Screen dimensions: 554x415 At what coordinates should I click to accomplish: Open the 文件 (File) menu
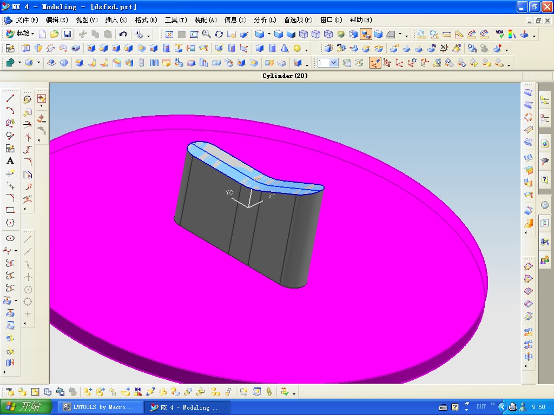click(x=27, y=20)
